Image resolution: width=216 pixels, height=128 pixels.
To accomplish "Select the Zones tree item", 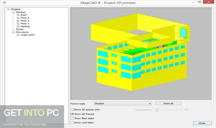I will click(x=20, y=29).
